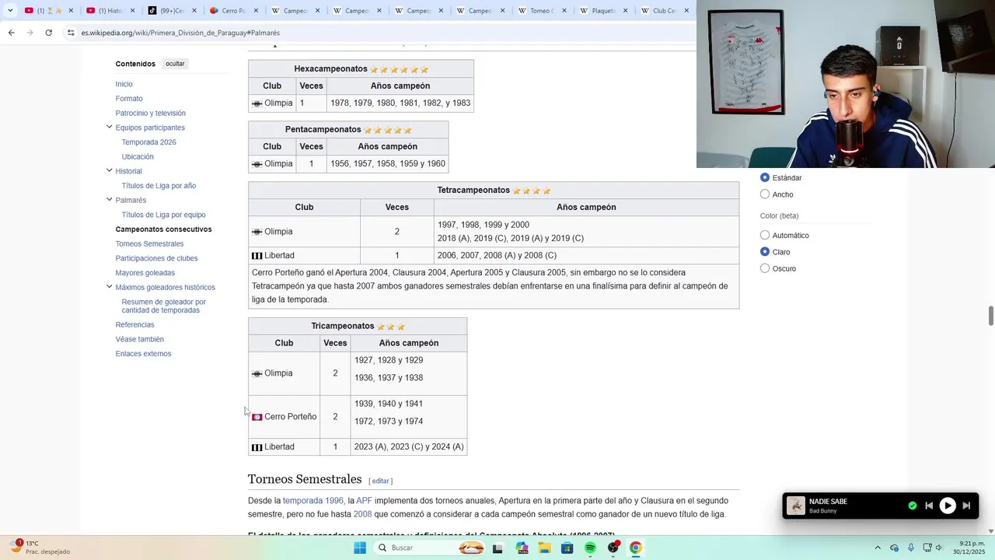995x560 pixels.
Task: Collapse the Equipos participantes section
Action: point(109,127)
